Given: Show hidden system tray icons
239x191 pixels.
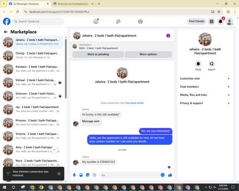Looking at the screenshot, I should [206, 187].
